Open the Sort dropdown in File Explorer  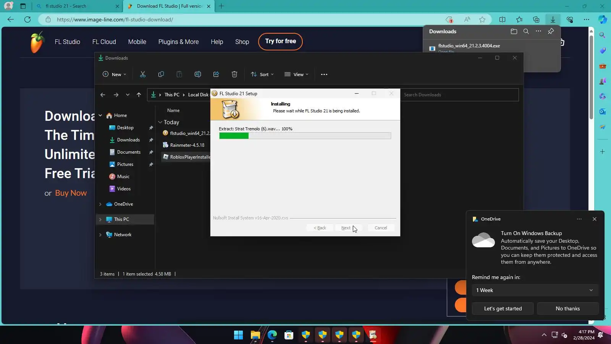pyautogui.click(x=262, y=75)
